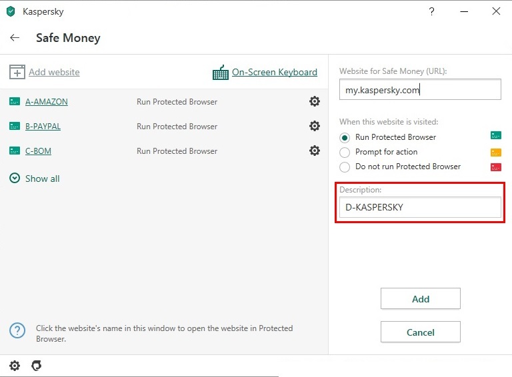Click the support agent icon in footer
Screen dimensions: 512x377
[x=37, y=366]
